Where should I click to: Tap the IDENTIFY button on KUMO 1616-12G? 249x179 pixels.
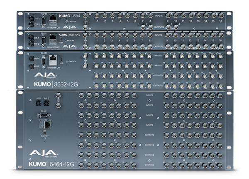click(x=66, y=41)
